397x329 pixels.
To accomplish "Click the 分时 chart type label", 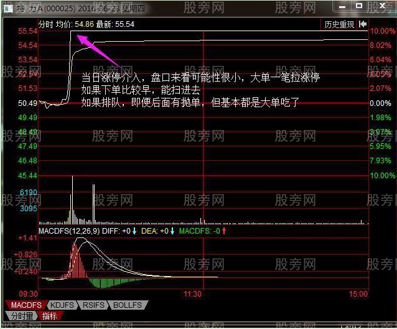I will (x=46, y=24).
